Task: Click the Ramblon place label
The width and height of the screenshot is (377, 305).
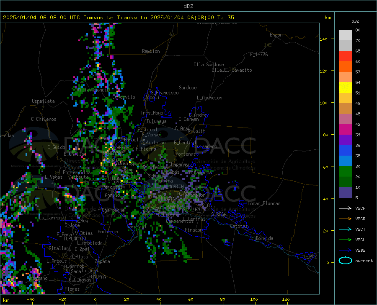Action: pyautogui.click(x=151, y=51)
